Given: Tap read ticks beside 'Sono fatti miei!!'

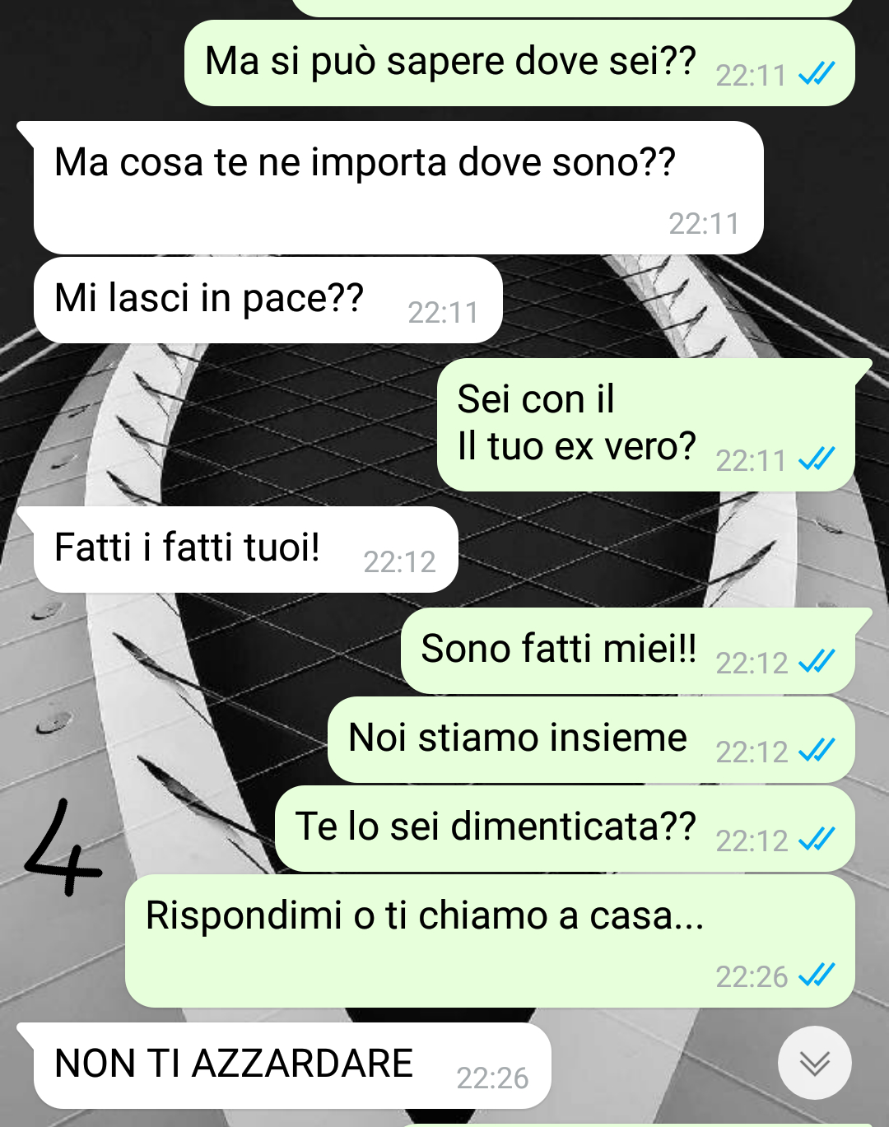Looking at the screenshot, I should pos(817,662).
